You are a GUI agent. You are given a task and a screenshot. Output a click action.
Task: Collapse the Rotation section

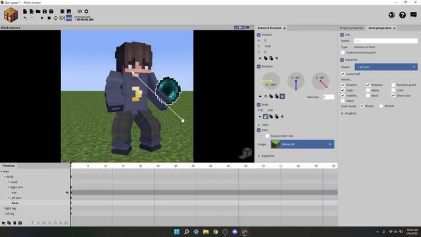click(x=259, y=66)
